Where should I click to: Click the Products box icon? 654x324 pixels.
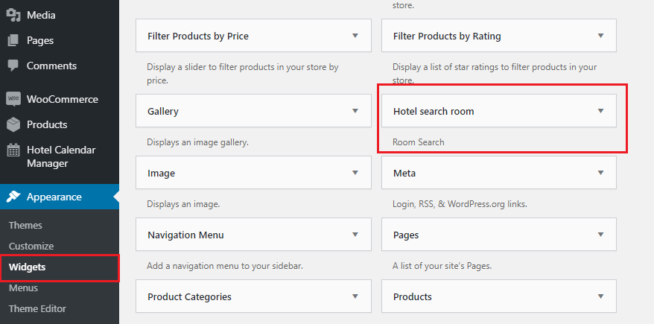pos(13,124)
